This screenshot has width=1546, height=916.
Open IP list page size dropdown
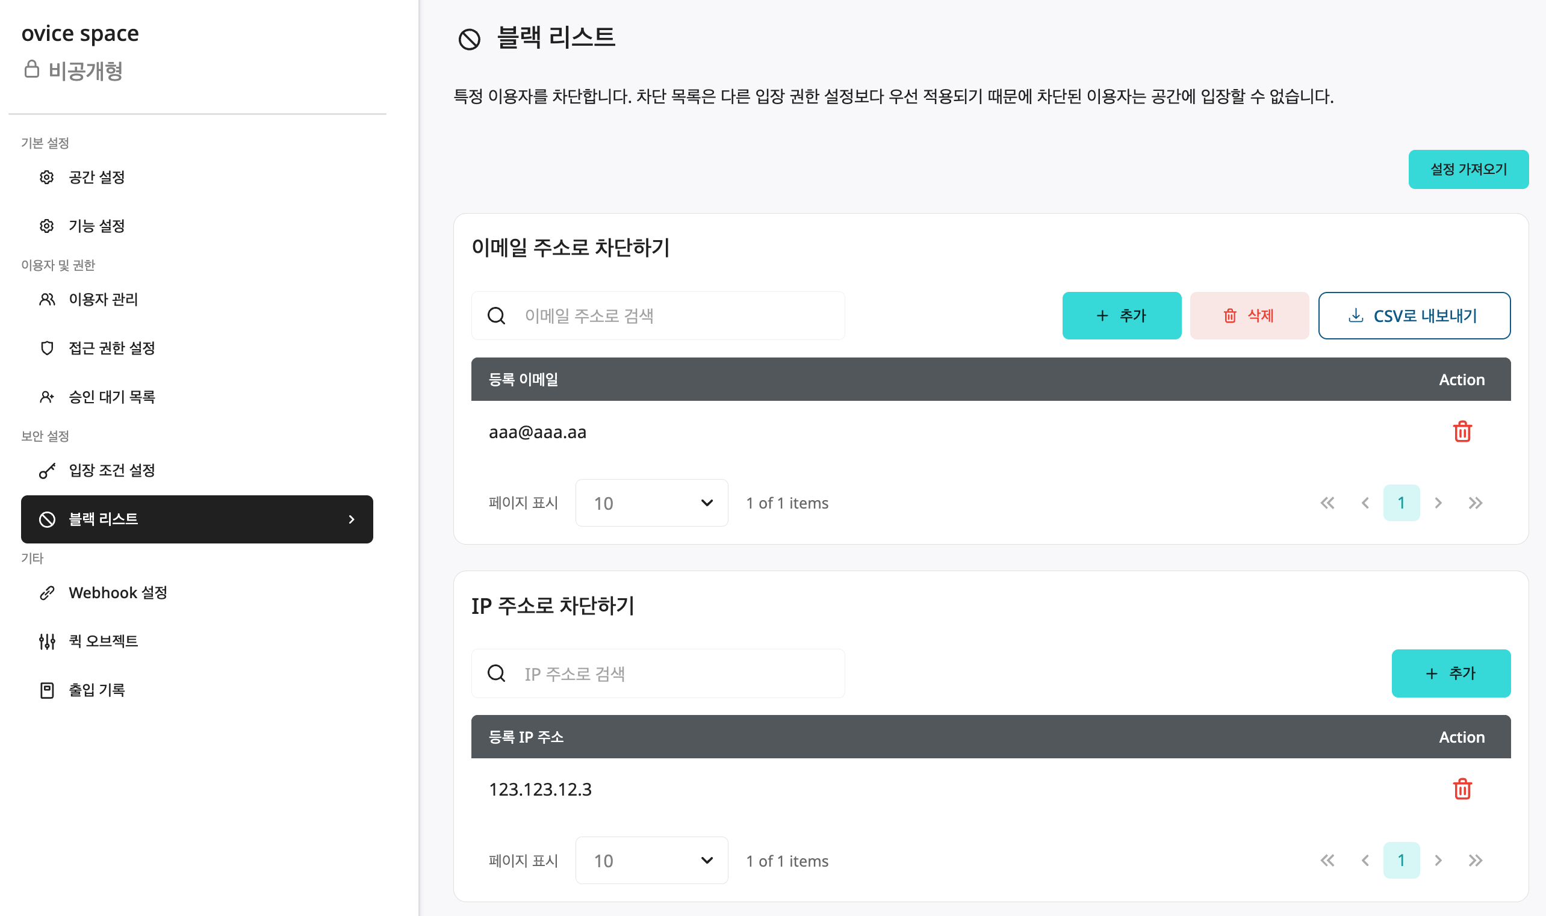(651, 860)
